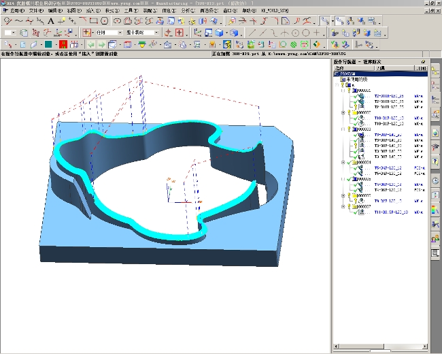Select the 未使用的项 unused items folder
Viewport: 442px width, 354px height.
coord(354,80)
